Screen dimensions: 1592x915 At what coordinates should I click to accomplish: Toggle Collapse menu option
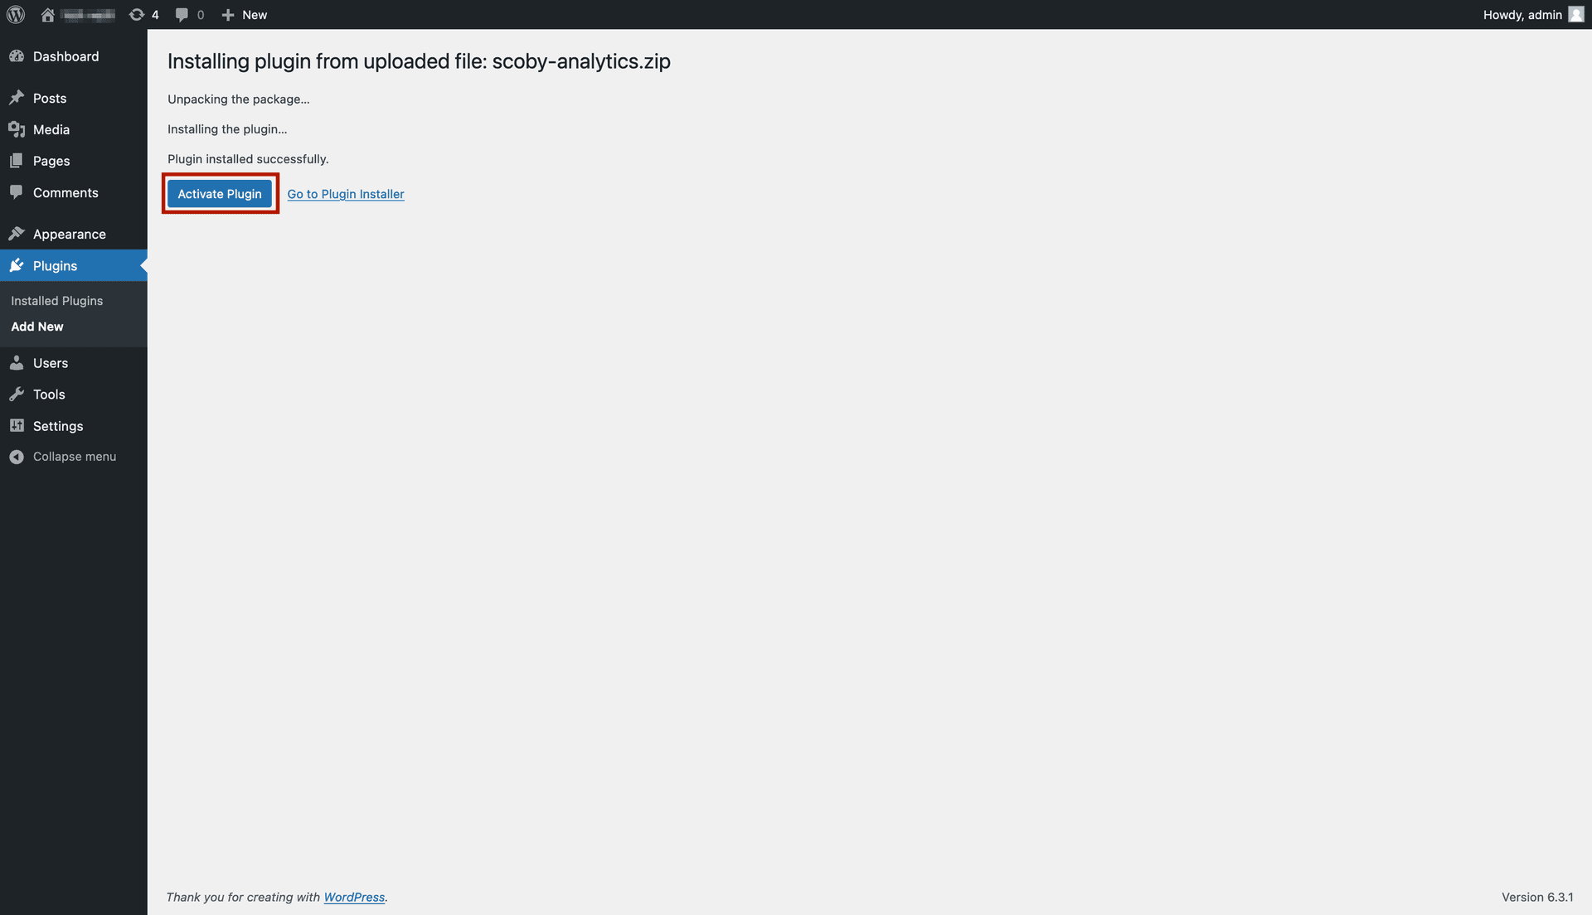click(x=75, y=457)
